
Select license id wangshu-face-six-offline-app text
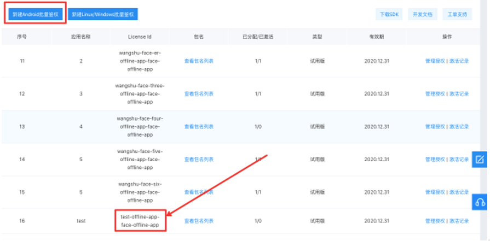(x=140, y=192)
